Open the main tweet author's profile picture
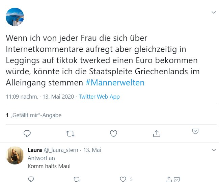 [15, 17]
